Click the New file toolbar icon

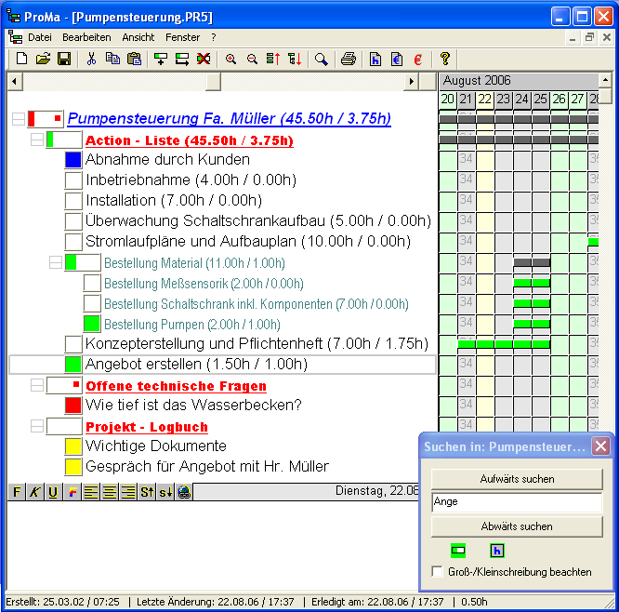click(21, 59)
